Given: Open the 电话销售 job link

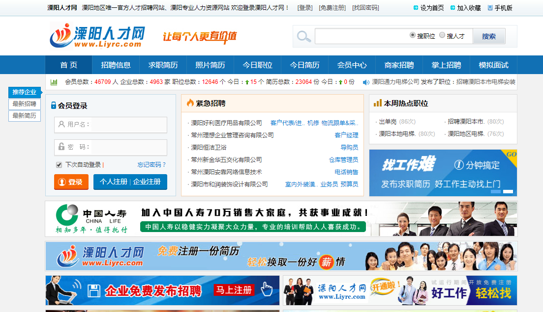Looking at the screenshot, I should [x=346, y=172].
